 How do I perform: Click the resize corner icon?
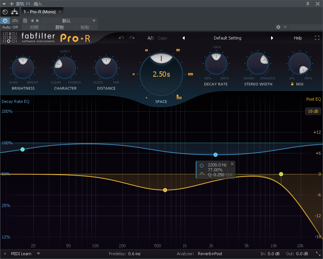click(318, 254)
